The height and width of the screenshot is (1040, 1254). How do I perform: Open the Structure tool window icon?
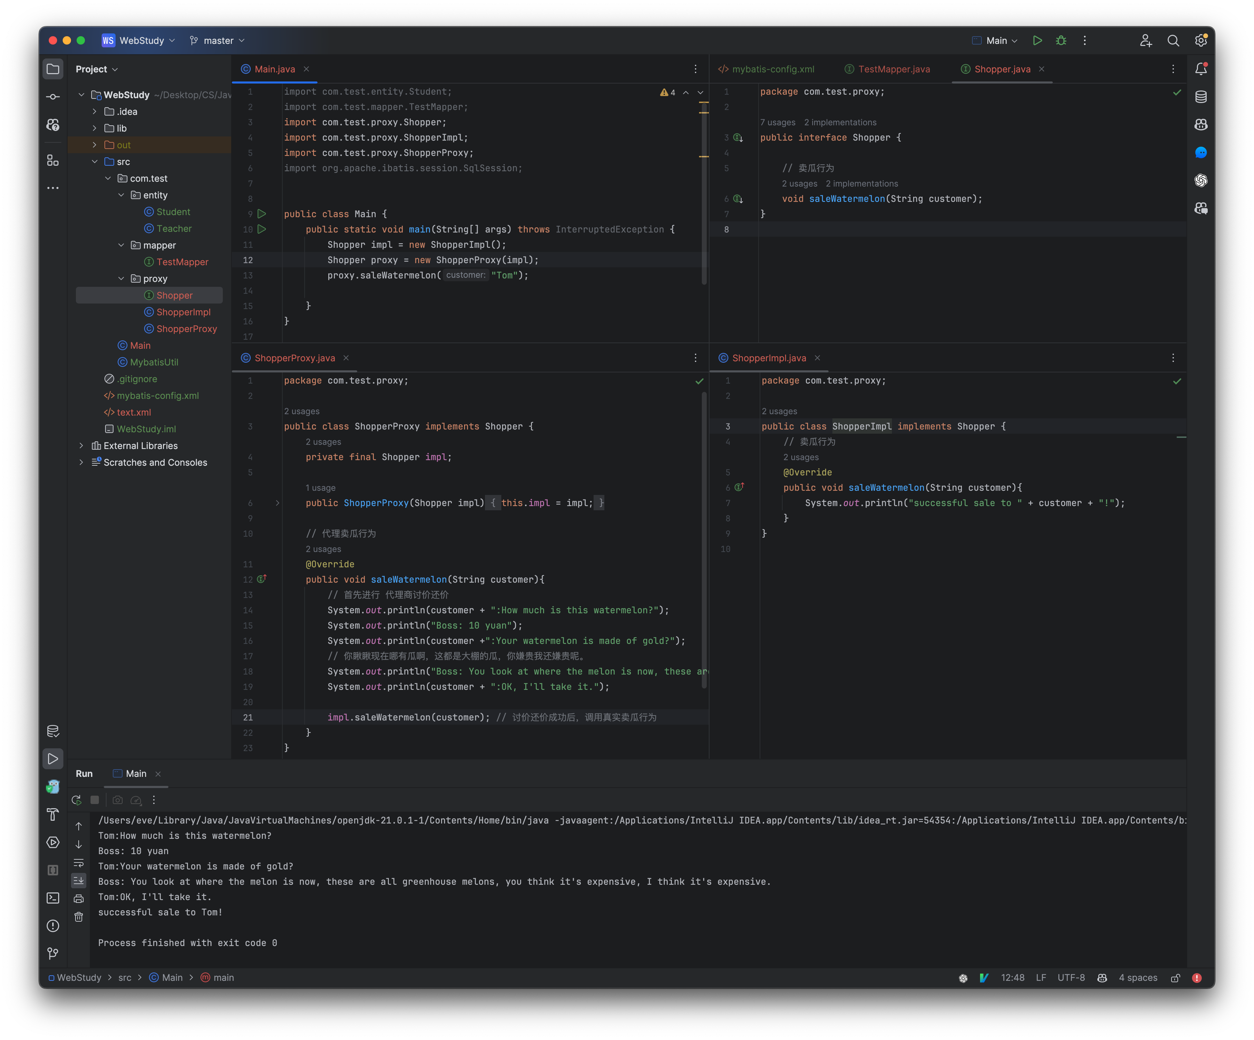53,160
